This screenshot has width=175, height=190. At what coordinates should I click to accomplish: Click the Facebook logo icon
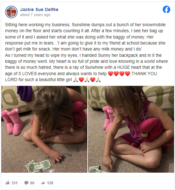tap(167, 9)
